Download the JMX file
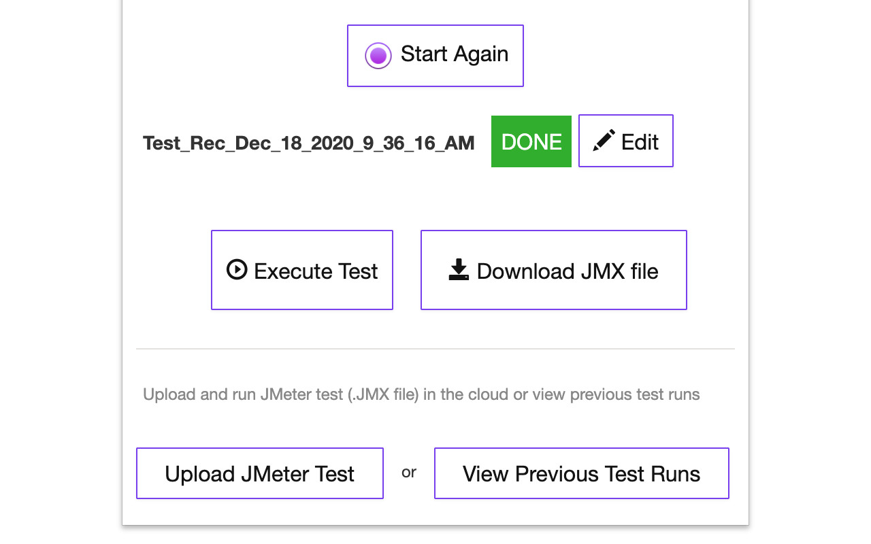This screenshot has height=544, width=871. (553, 270)
